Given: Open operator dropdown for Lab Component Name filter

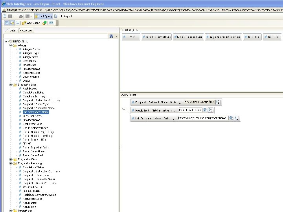Looking at the screenshot, I should (173, 119).
